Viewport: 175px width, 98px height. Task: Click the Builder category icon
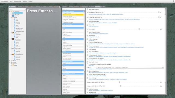[x=13, y=17]
